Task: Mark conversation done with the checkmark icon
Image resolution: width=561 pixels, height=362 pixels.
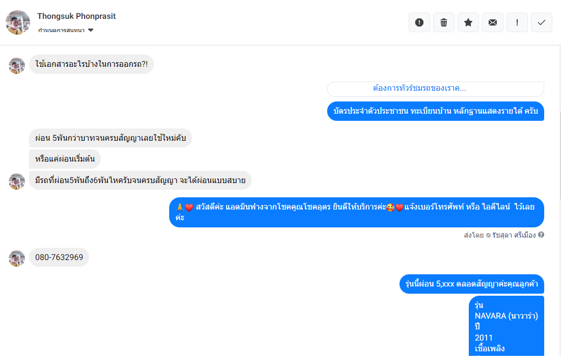Action: tap(541, 22)
